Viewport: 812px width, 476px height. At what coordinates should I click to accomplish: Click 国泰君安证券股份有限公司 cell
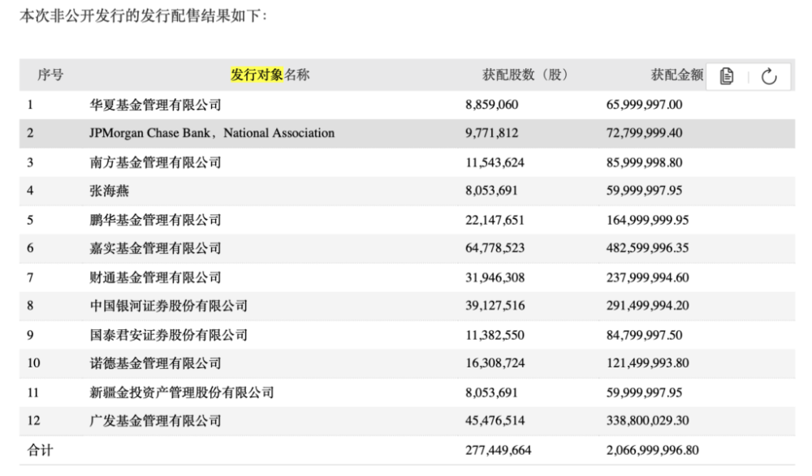pos(169,335)
